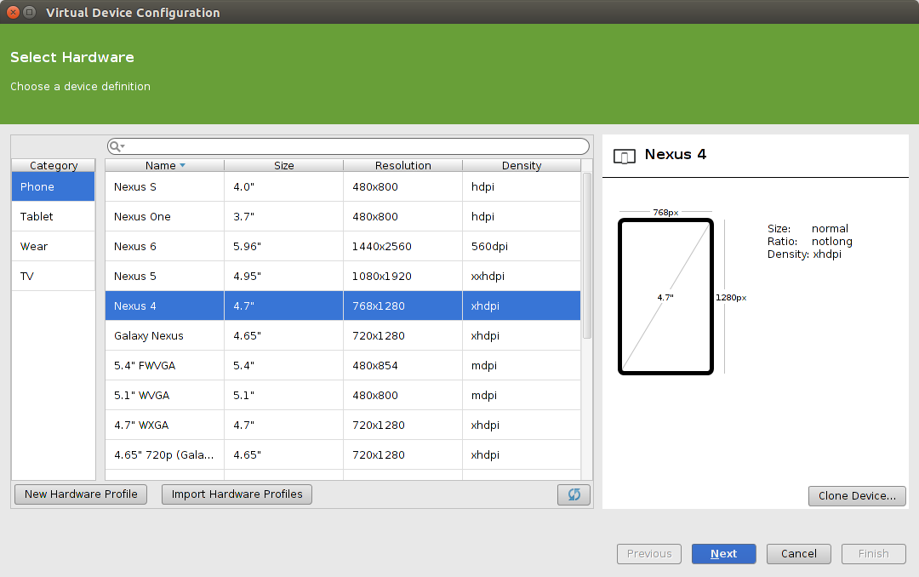Screen dimensions: 919x577
Task: Click the Finish button
Action: [x=873, y=553]
